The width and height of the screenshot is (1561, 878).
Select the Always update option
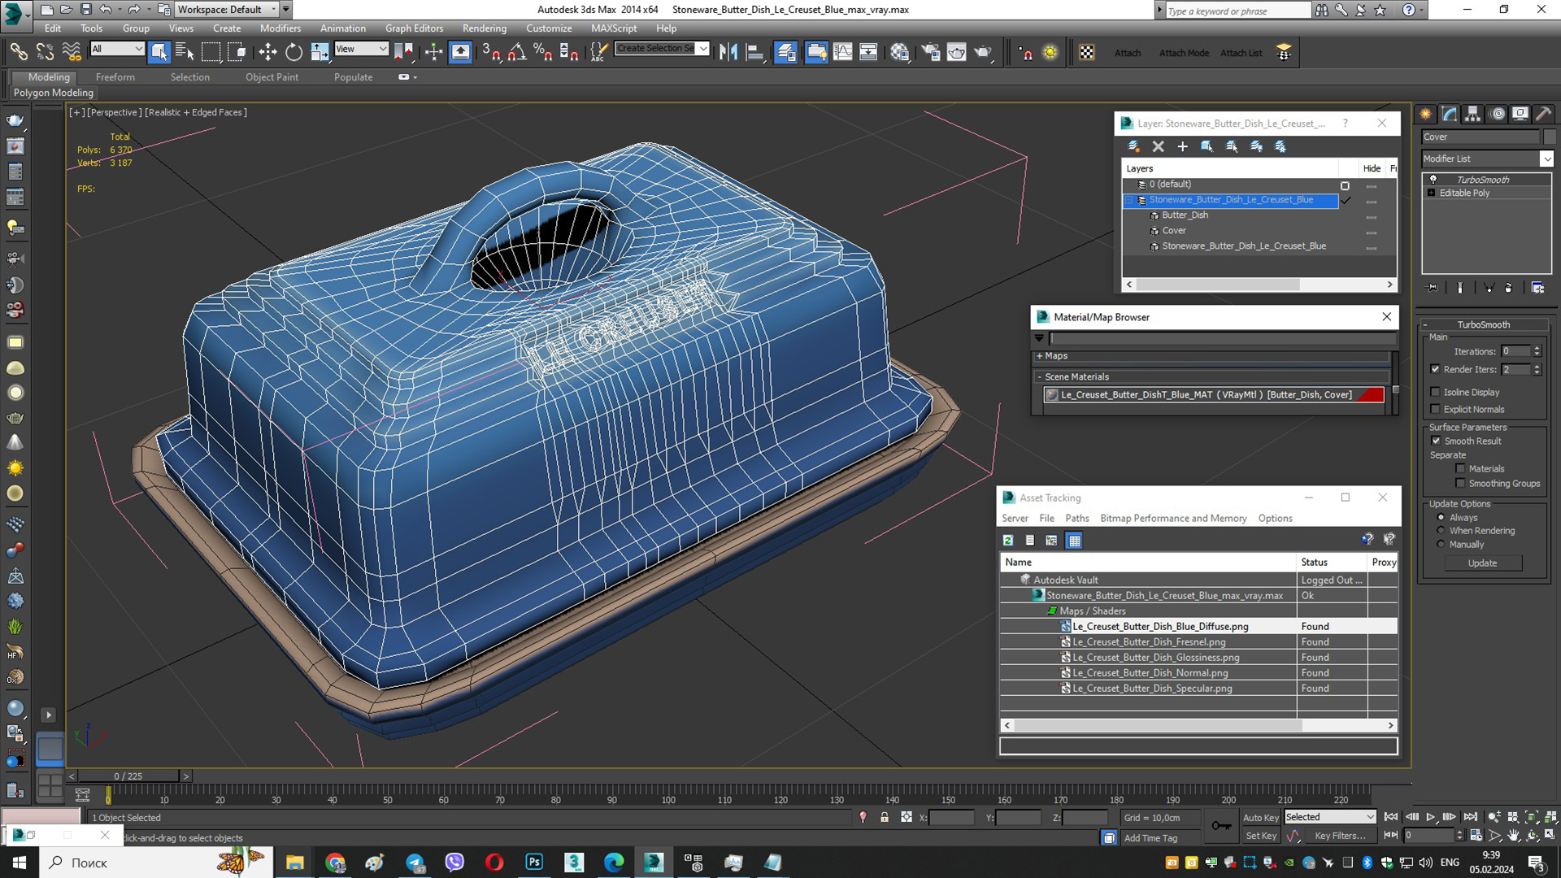pos(1441,517)
